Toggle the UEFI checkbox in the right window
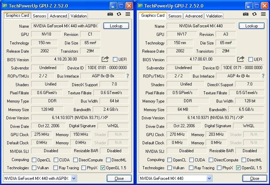The image size is (270, 185). click(x=250, y=60)
